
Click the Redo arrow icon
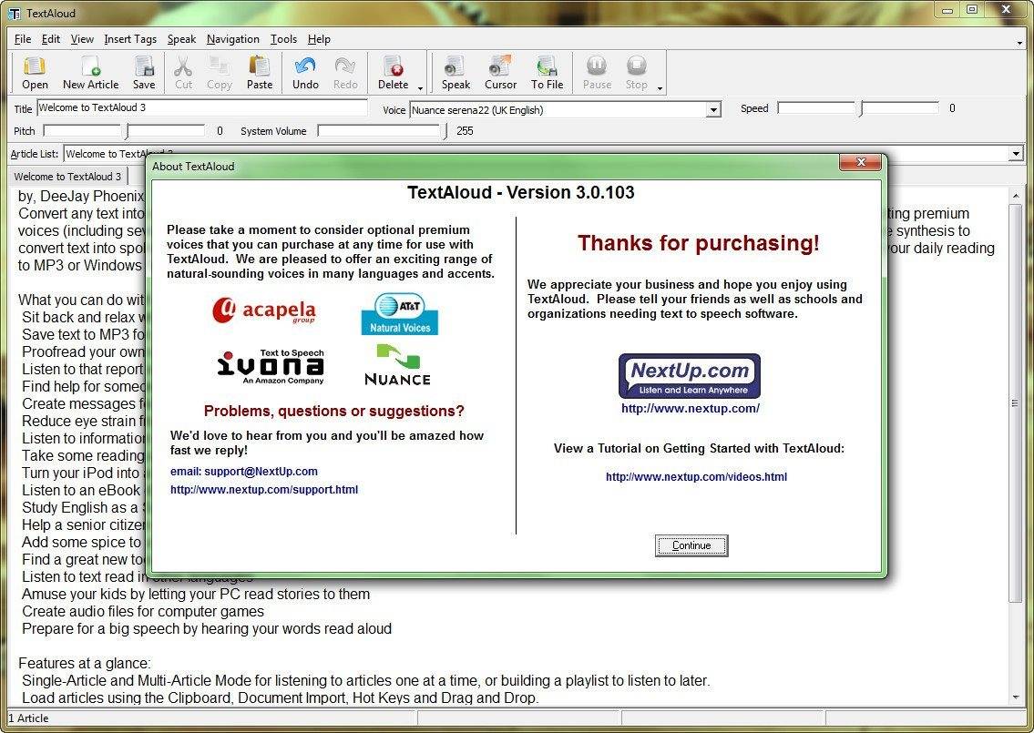pos(345,73)
